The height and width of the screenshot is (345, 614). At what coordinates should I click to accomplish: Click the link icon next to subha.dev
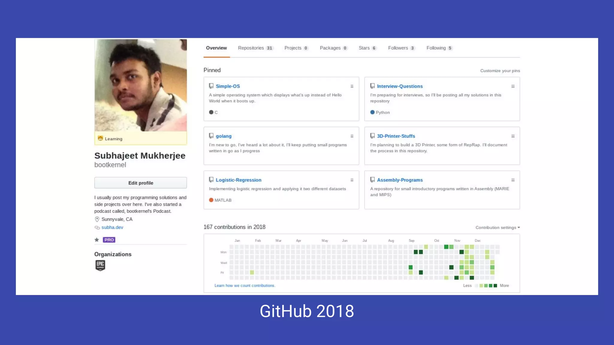tap(97, 228)
